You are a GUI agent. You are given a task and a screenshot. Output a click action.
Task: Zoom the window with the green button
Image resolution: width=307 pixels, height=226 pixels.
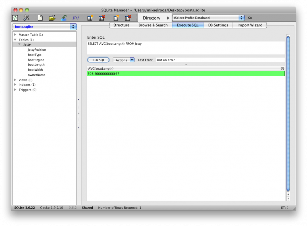point(27,10)
